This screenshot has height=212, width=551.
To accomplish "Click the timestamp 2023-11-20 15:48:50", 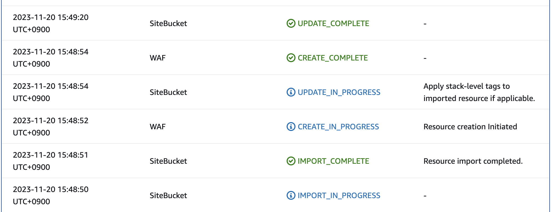I will click(x=51, y=189).
